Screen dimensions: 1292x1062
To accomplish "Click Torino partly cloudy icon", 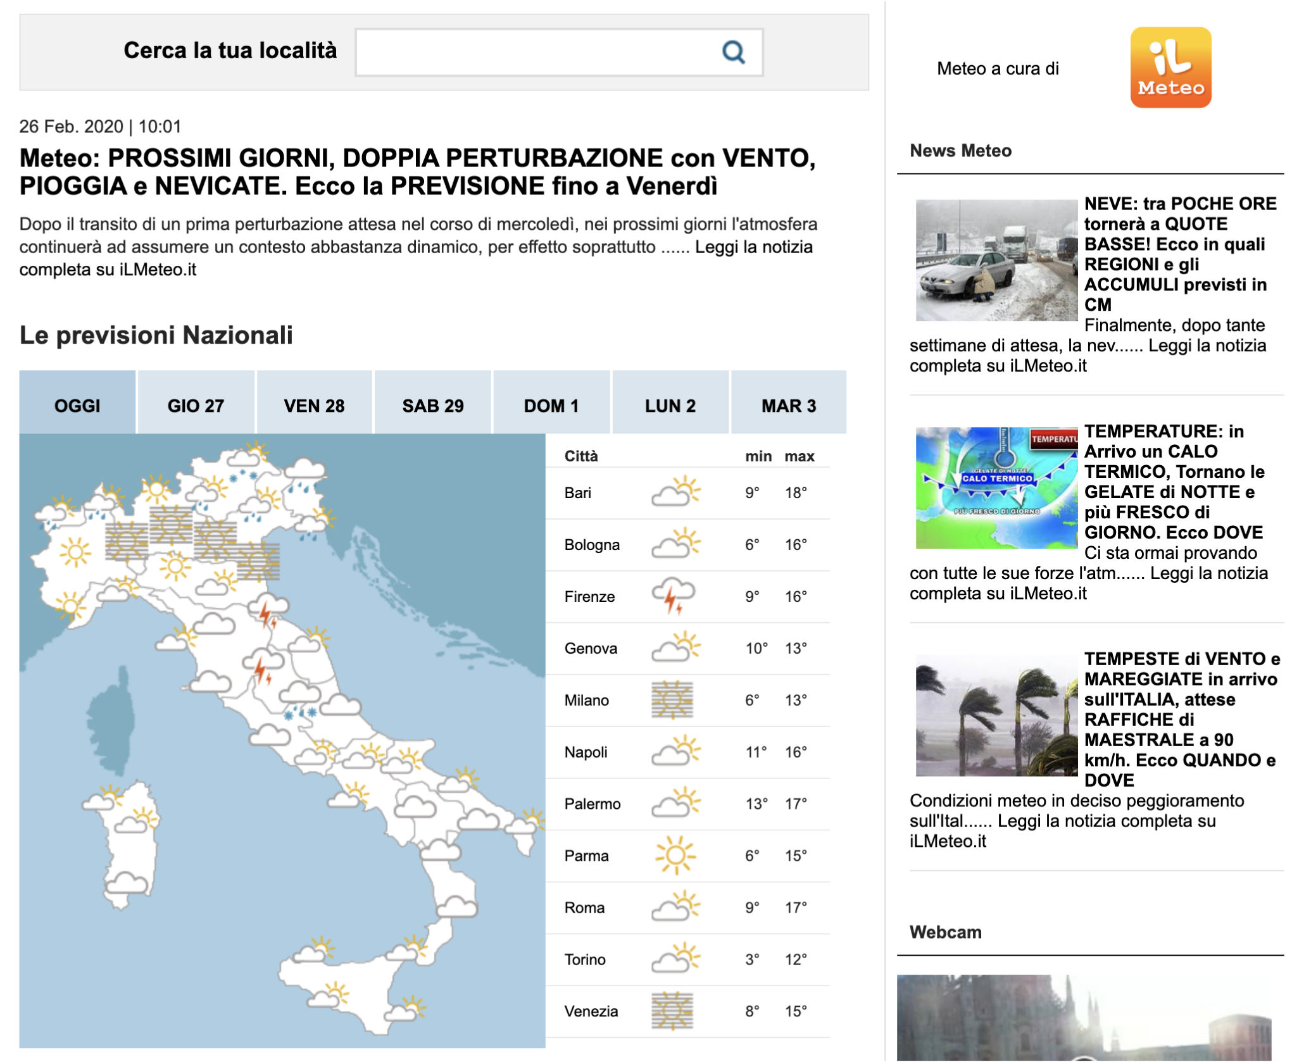I will coord(675,959).
